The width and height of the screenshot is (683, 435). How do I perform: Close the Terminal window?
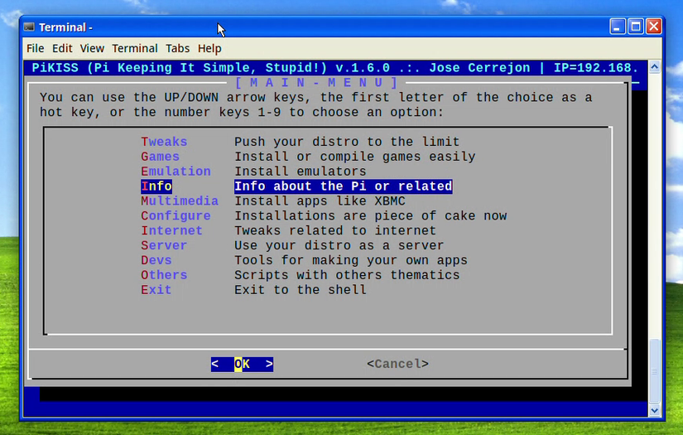[x=654, y=27]
